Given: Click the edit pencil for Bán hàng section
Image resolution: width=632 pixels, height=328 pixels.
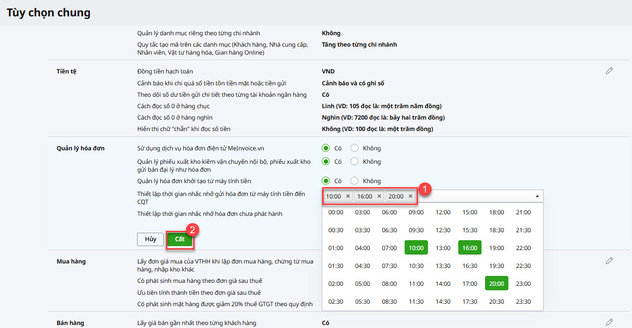Looking at the screenshot, I should (609, 322).
